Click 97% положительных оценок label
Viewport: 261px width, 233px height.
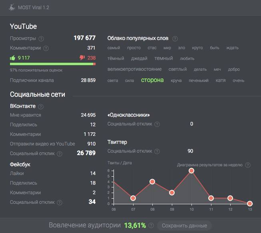coord(36,70)
